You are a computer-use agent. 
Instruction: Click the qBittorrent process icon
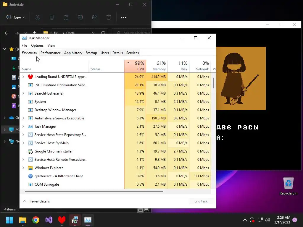coord(30,176)
